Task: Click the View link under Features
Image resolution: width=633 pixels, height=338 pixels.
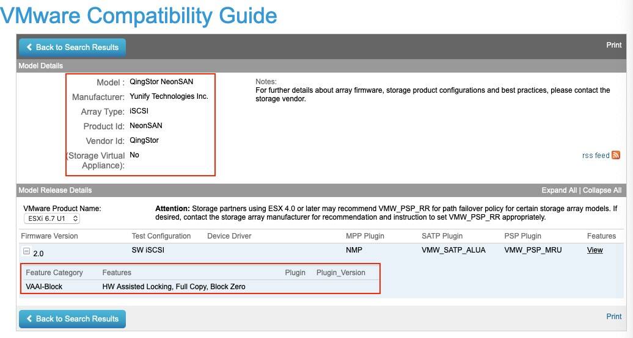Action: click(x=595, y=250)
